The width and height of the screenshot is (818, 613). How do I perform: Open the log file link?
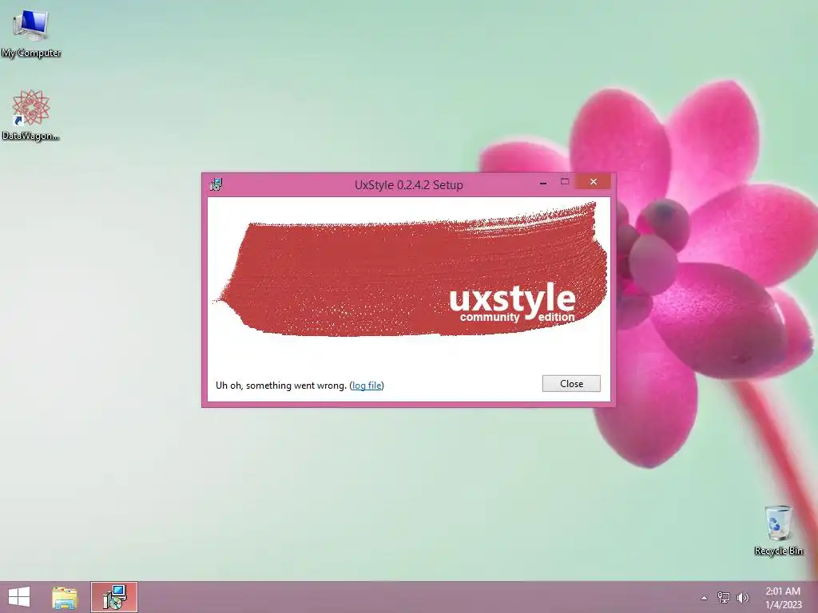367,386
